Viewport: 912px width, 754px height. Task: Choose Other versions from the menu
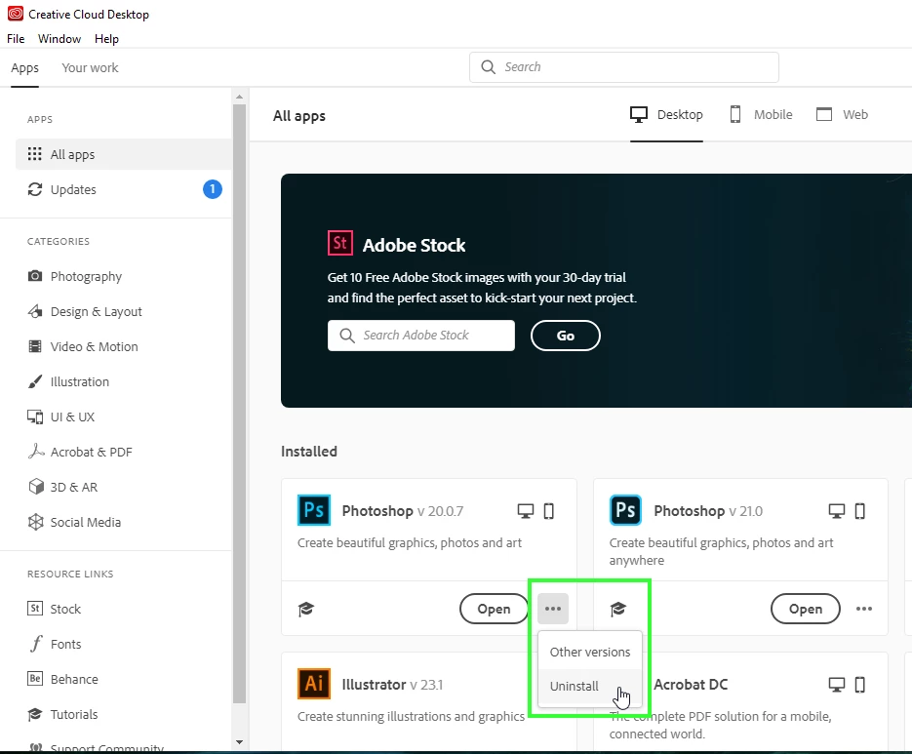[x=590, y=653]
